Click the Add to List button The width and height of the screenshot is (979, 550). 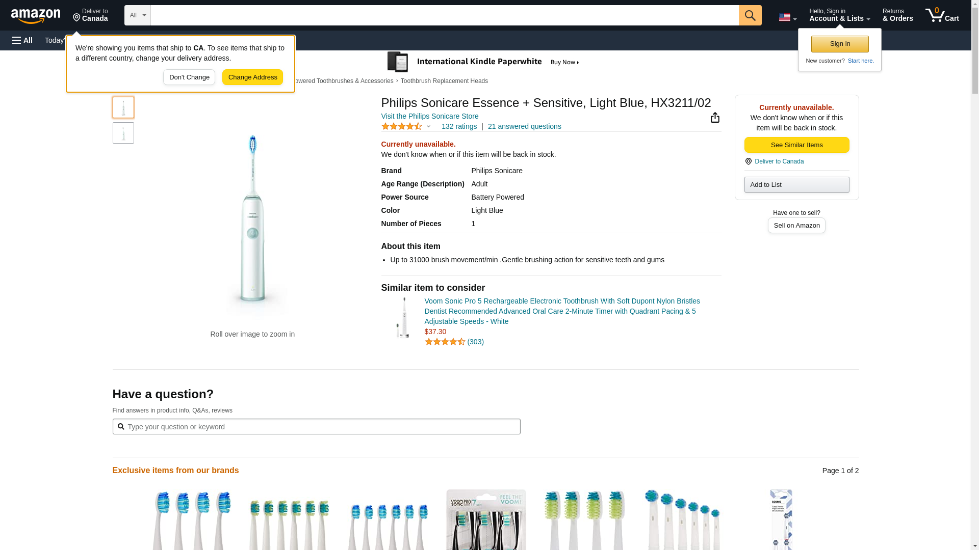tap(796, 184)
